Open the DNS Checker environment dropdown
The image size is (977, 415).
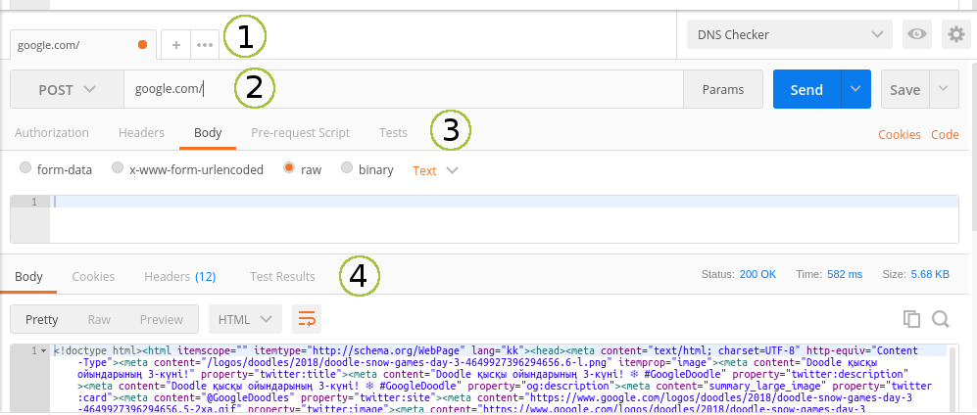point(789,34)
